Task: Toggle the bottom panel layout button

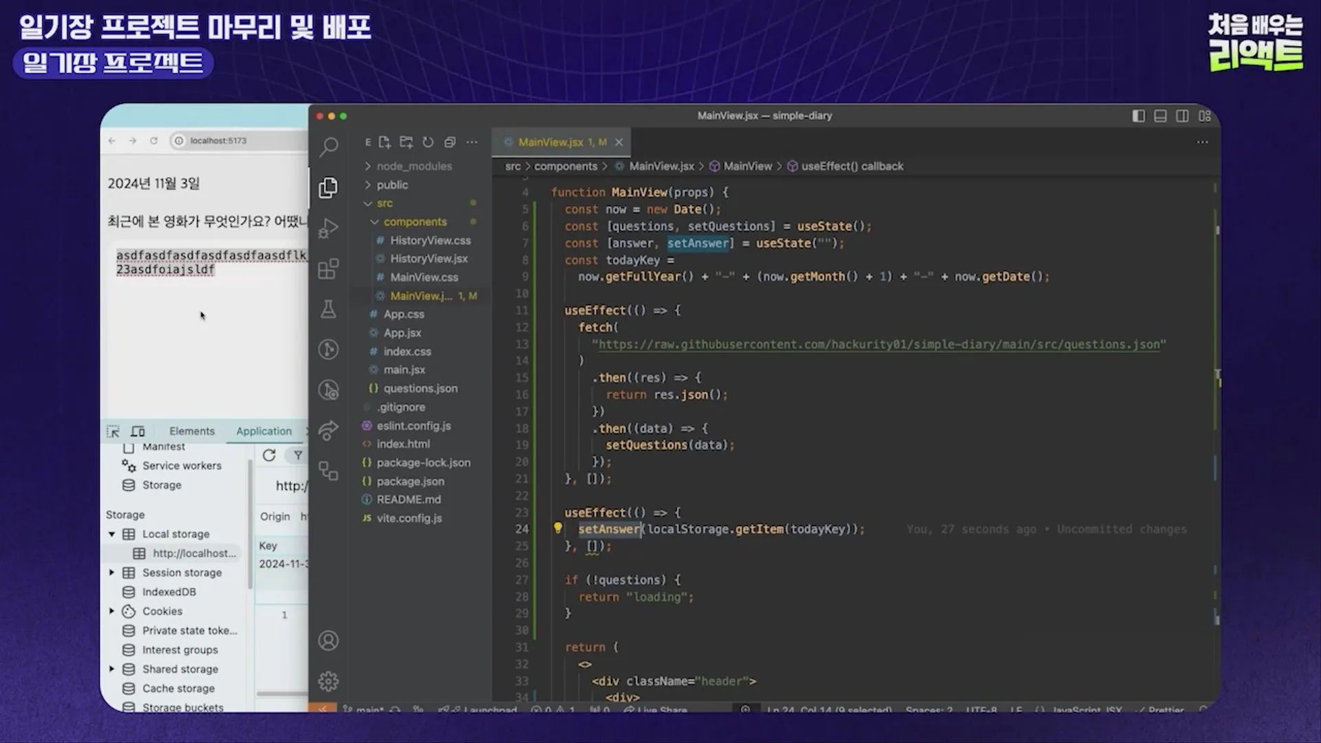Action: tap(1160, 116)
